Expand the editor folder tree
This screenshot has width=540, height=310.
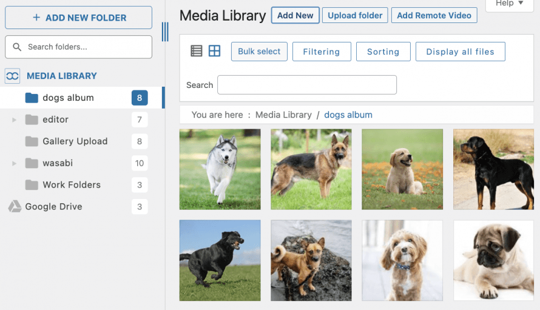(x=15, y=120)
